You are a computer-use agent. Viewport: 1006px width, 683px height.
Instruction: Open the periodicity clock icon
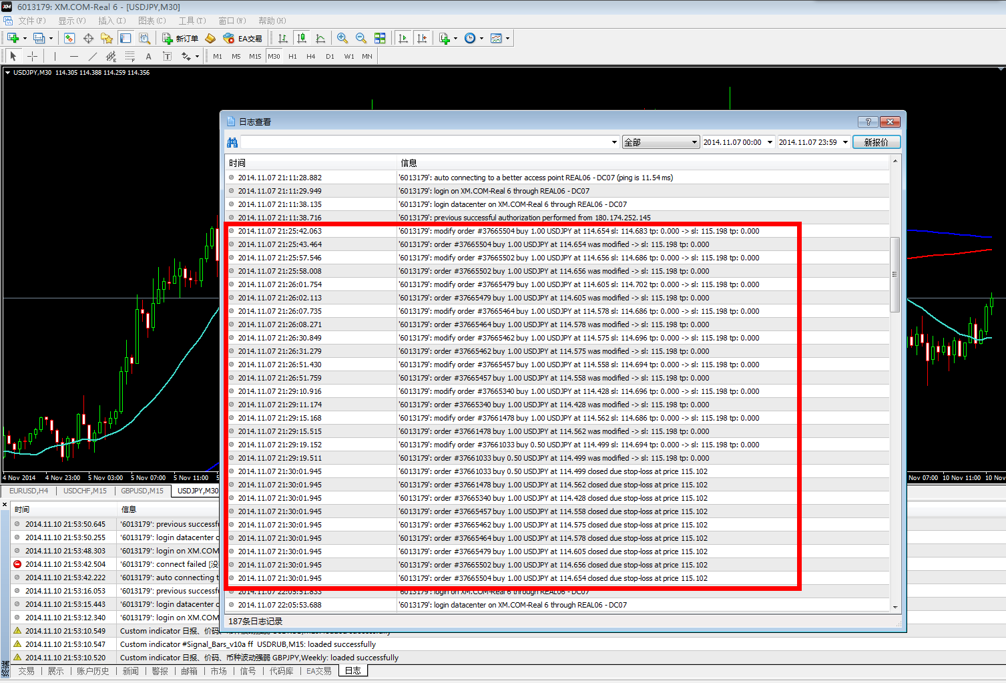pos(470,38)
